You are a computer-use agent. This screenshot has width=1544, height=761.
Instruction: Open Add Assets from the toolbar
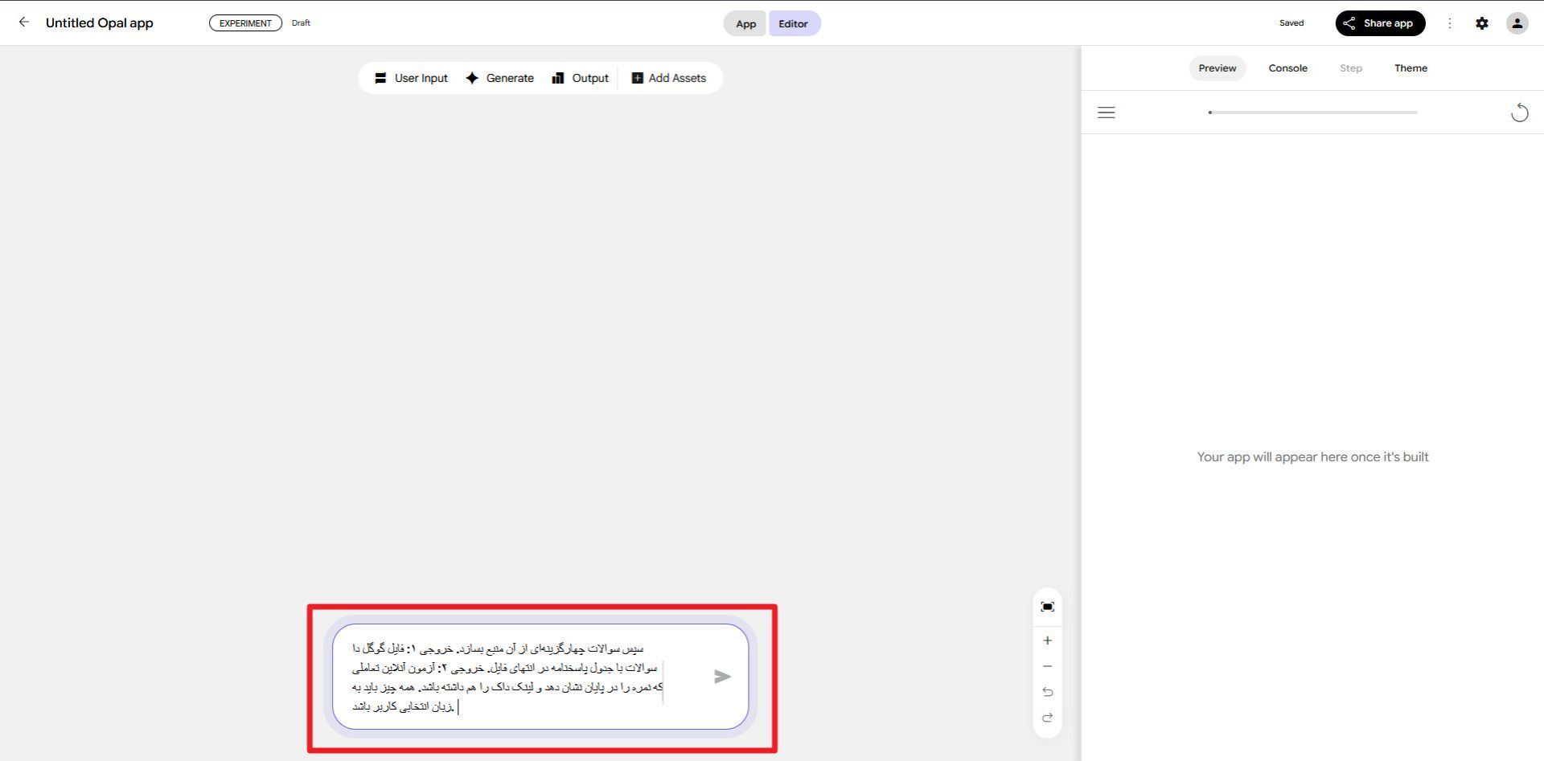click(x=669, y=78)
